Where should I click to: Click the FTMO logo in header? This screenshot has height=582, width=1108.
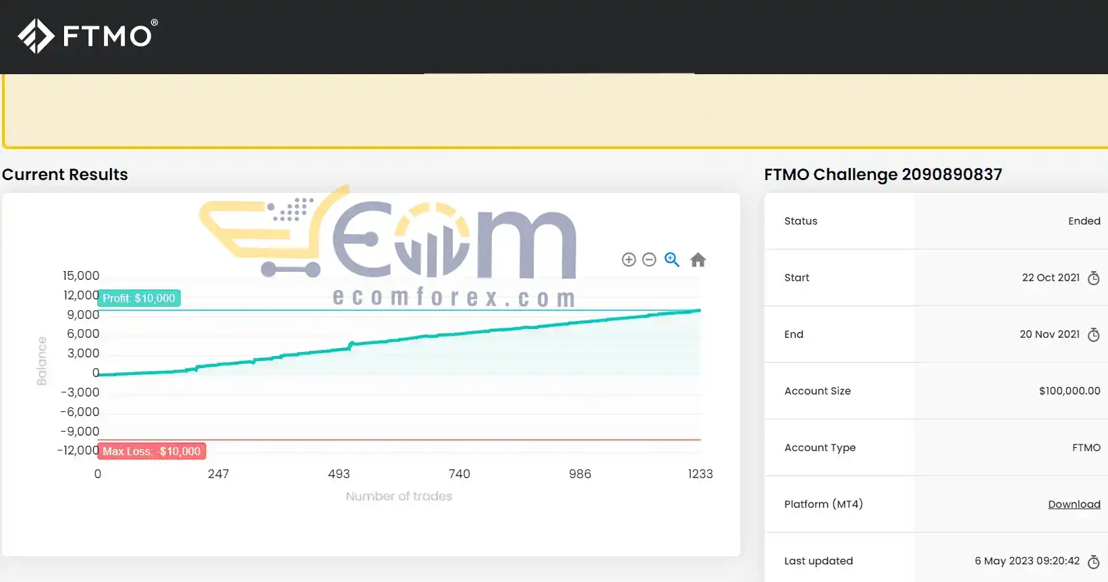click(x=88, y=36)
